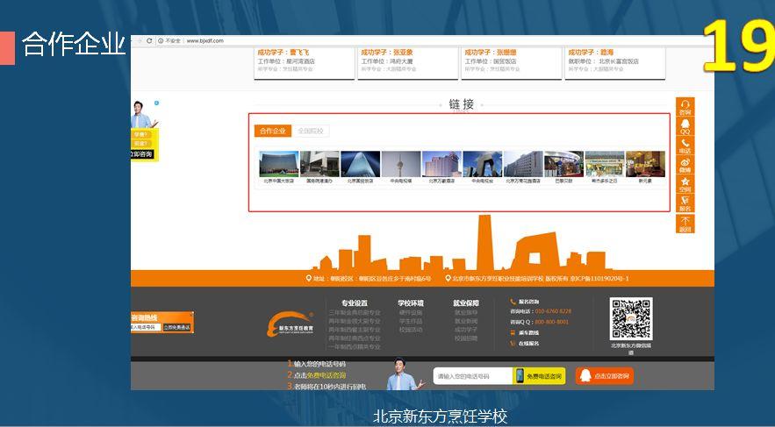The height and width of the screenshot is (427, 775).
Task: Reload the page with the browser refresh icon
Action: 149,40
